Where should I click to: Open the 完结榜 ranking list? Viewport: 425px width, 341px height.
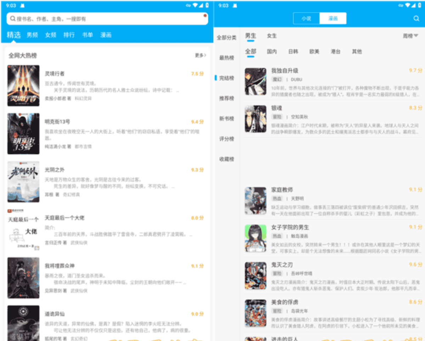click(227, 78)
